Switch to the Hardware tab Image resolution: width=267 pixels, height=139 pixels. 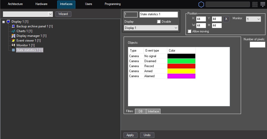coord(41,4)
